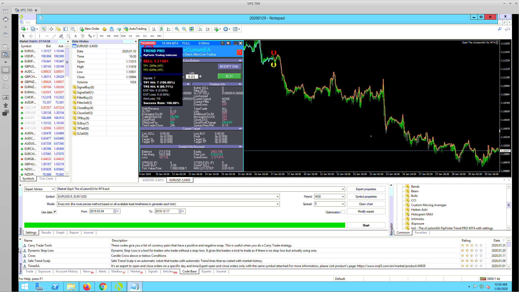Open the Spread dropdown

(x=343, y=204)
